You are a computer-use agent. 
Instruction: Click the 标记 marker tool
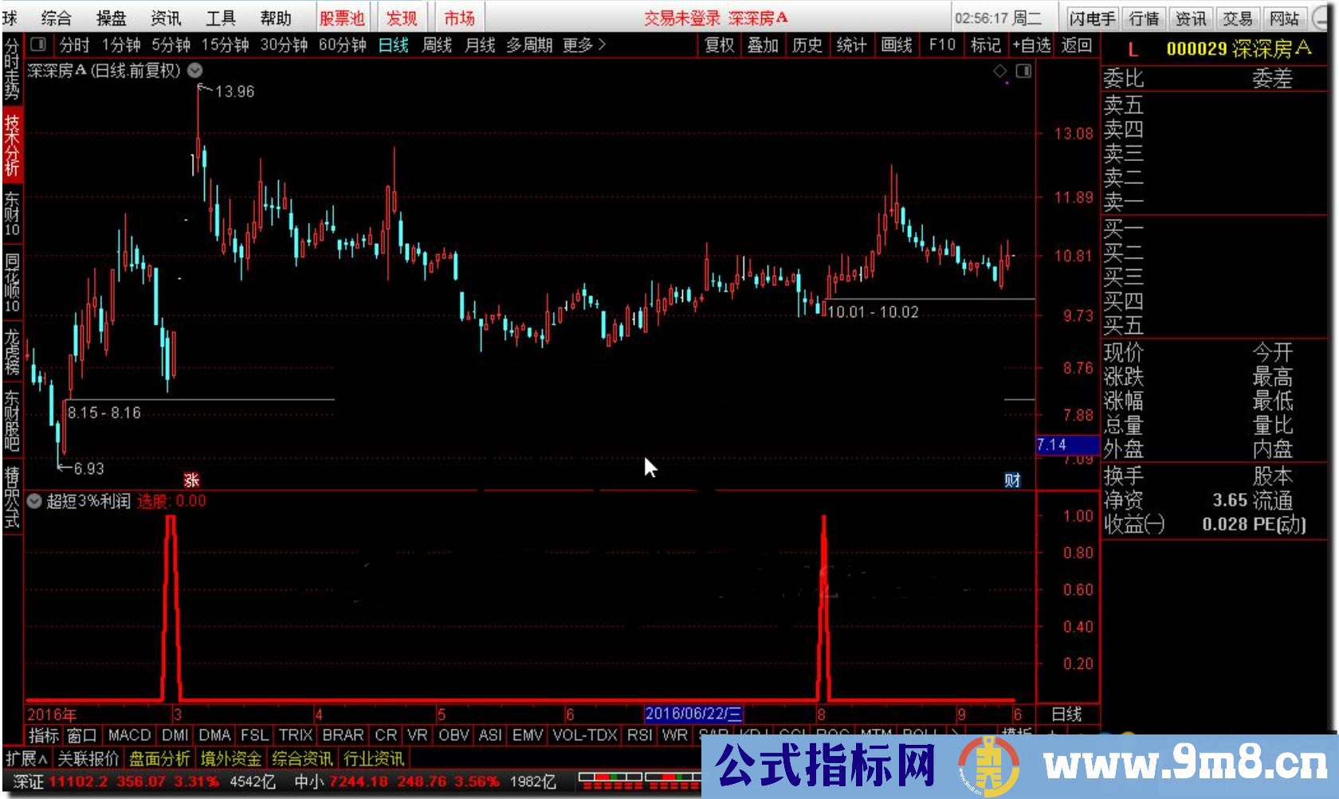(985, 45)
